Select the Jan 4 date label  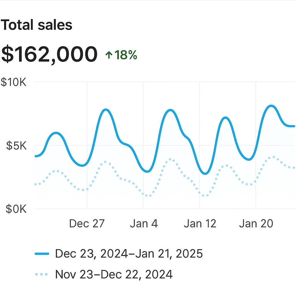[x=144, y=223]
